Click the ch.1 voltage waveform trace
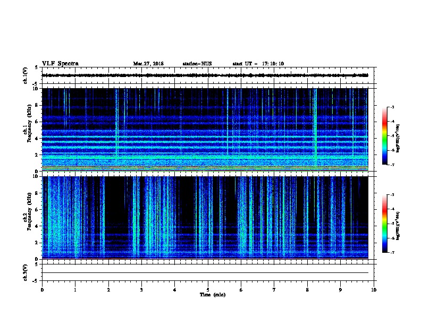421x325 pixels. [x=205, y=75]
